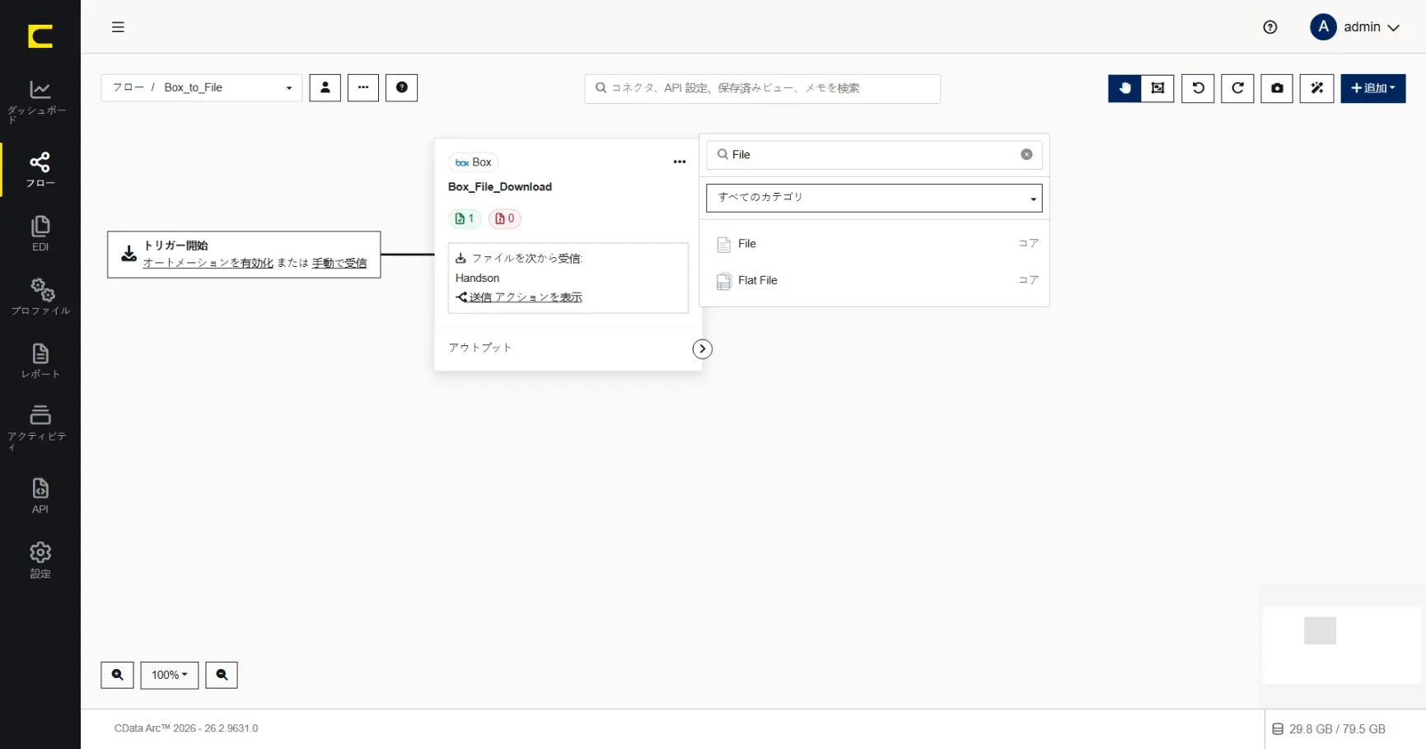Click the CData Arc version text
The width and height of the screenshot is (1426, 749).
186,728
